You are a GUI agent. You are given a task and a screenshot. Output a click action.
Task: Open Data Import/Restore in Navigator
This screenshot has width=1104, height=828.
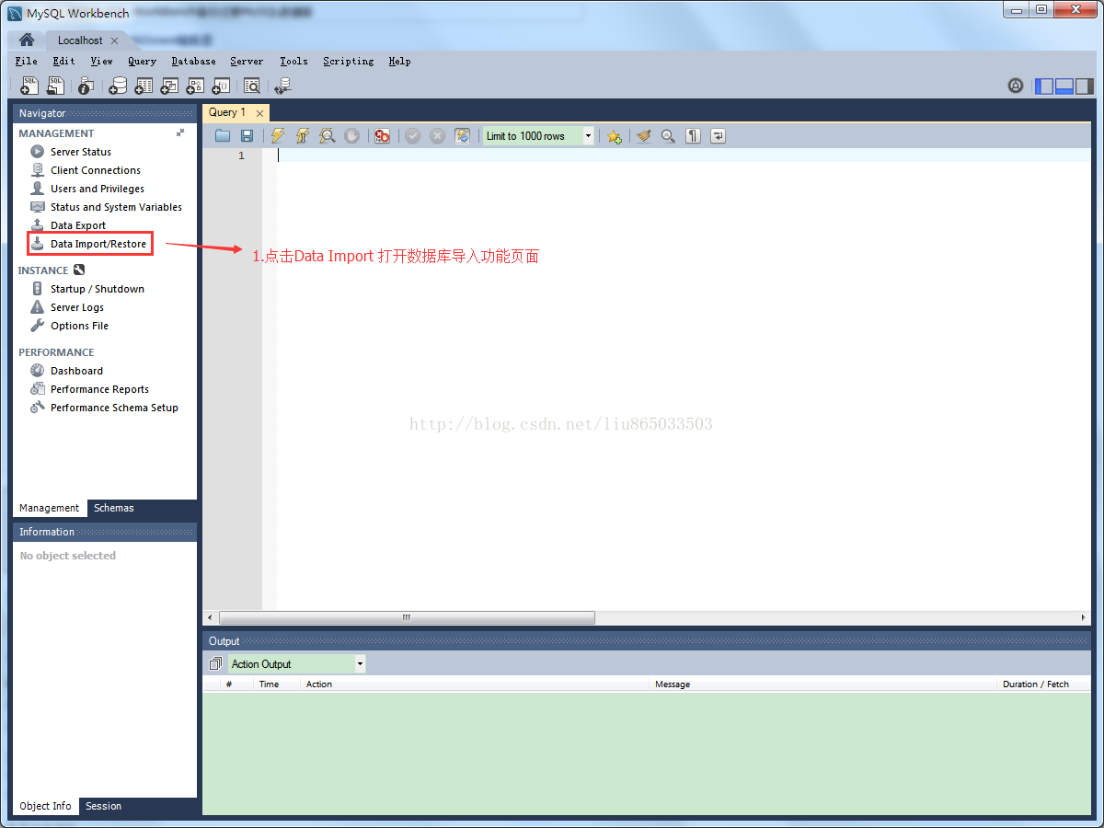(x=98, y=244)
